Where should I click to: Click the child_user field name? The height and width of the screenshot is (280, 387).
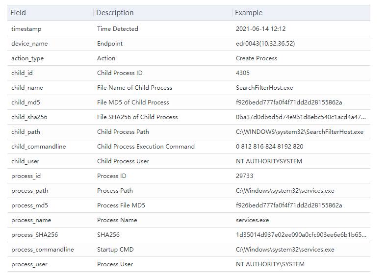[26, 161]
